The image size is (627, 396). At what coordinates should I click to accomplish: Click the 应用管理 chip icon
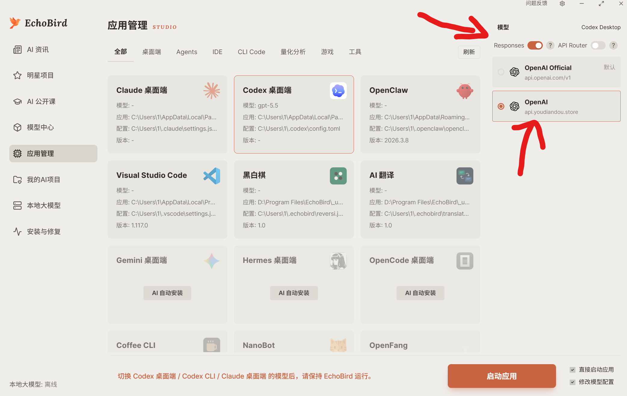click(17, 154)
